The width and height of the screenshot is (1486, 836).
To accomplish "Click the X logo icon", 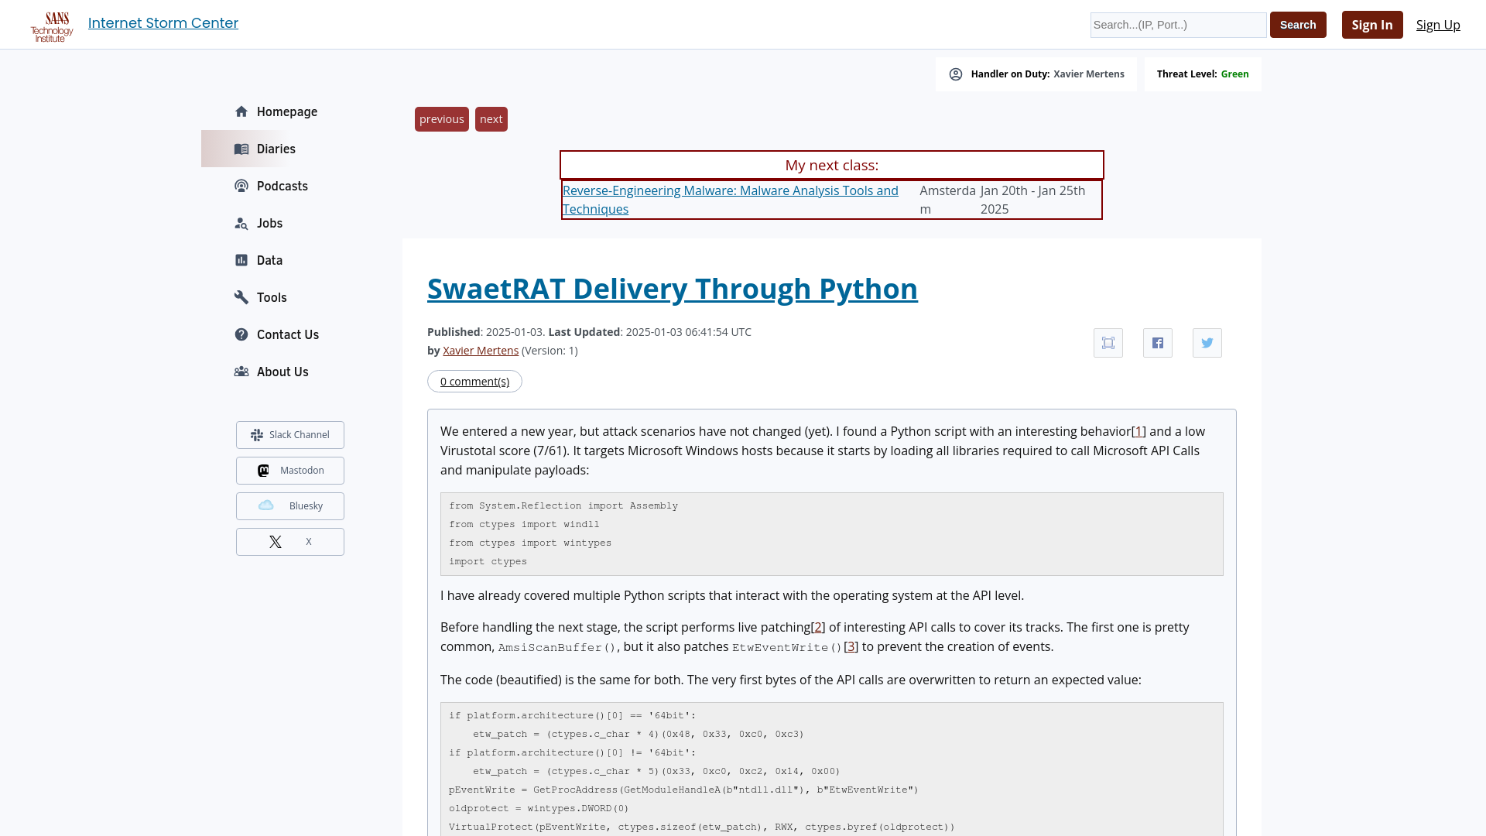I will 276,542.
